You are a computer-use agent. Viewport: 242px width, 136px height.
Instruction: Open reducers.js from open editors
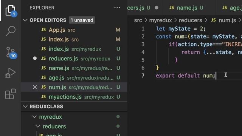[x=74, y=59]
